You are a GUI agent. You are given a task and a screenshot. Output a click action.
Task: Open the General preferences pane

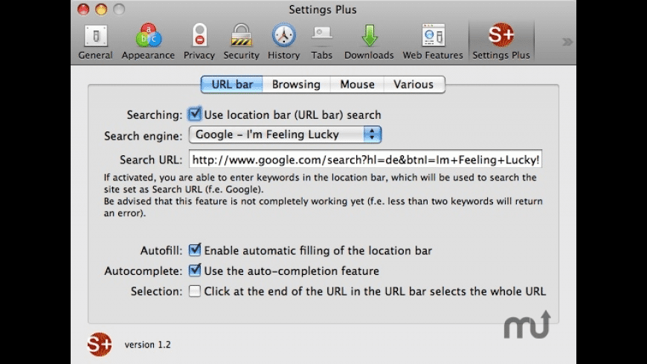pos(95,41)
